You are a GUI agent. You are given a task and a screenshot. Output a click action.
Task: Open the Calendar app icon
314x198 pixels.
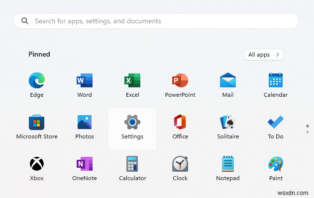[276, 80]
